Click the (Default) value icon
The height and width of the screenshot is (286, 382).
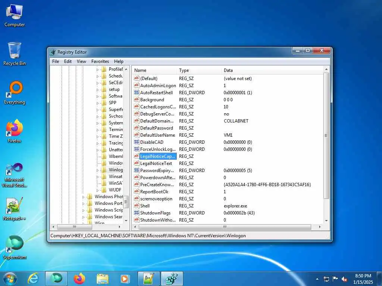coord(137,78)
